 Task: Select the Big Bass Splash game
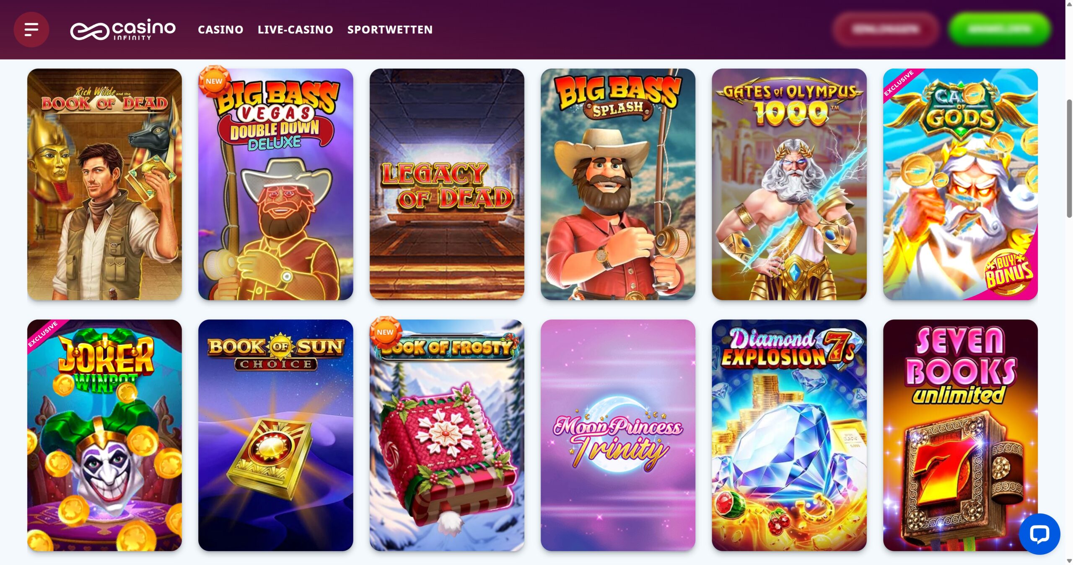tap(618, 184)
